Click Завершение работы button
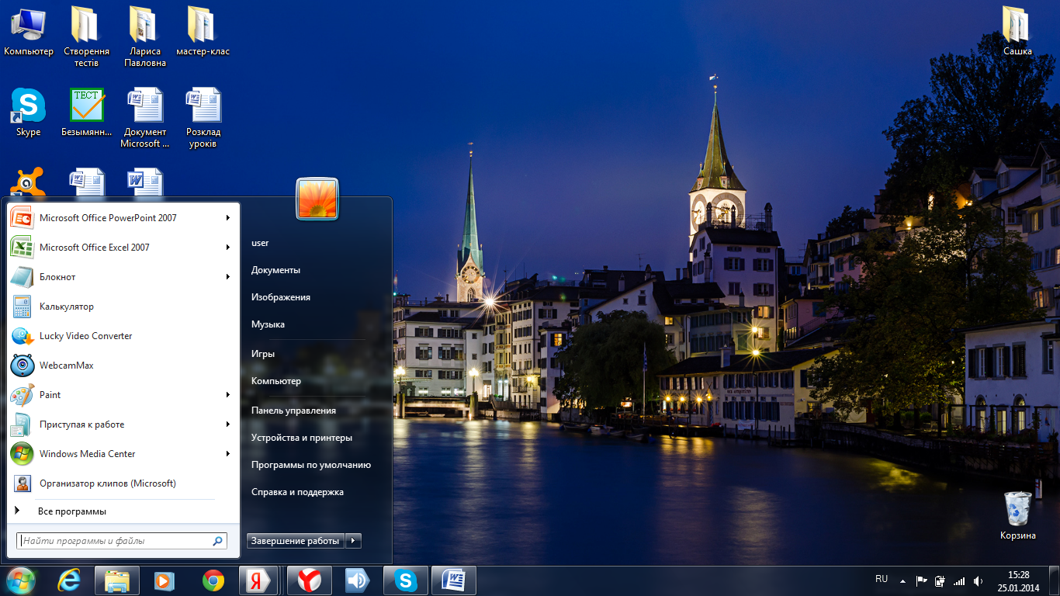1060x596 pixels. 296,541
